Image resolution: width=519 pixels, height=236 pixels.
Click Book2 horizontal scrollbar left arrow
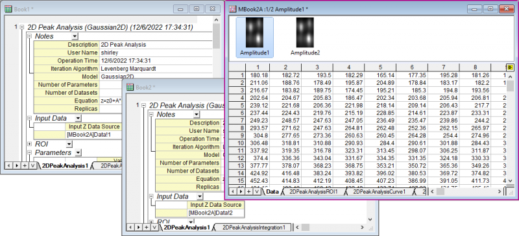297,228
